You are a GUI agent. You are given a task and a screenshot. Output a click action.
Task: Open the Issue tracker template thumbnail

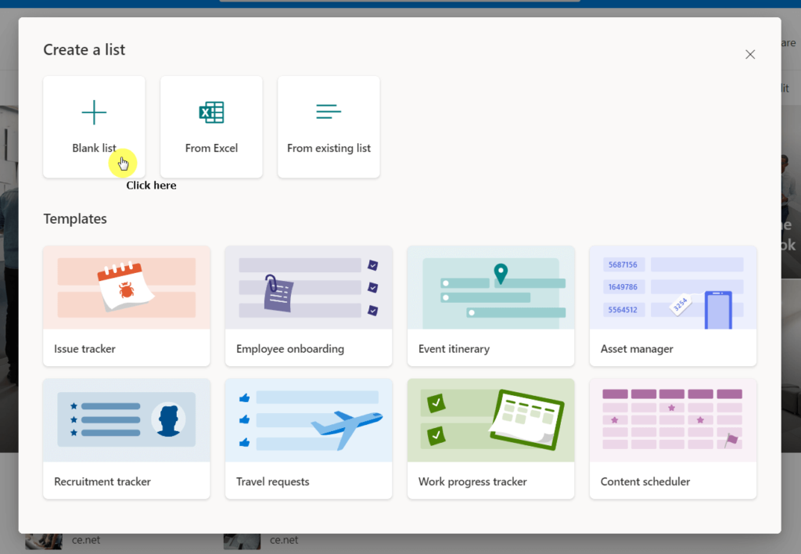tap(127, 288)
